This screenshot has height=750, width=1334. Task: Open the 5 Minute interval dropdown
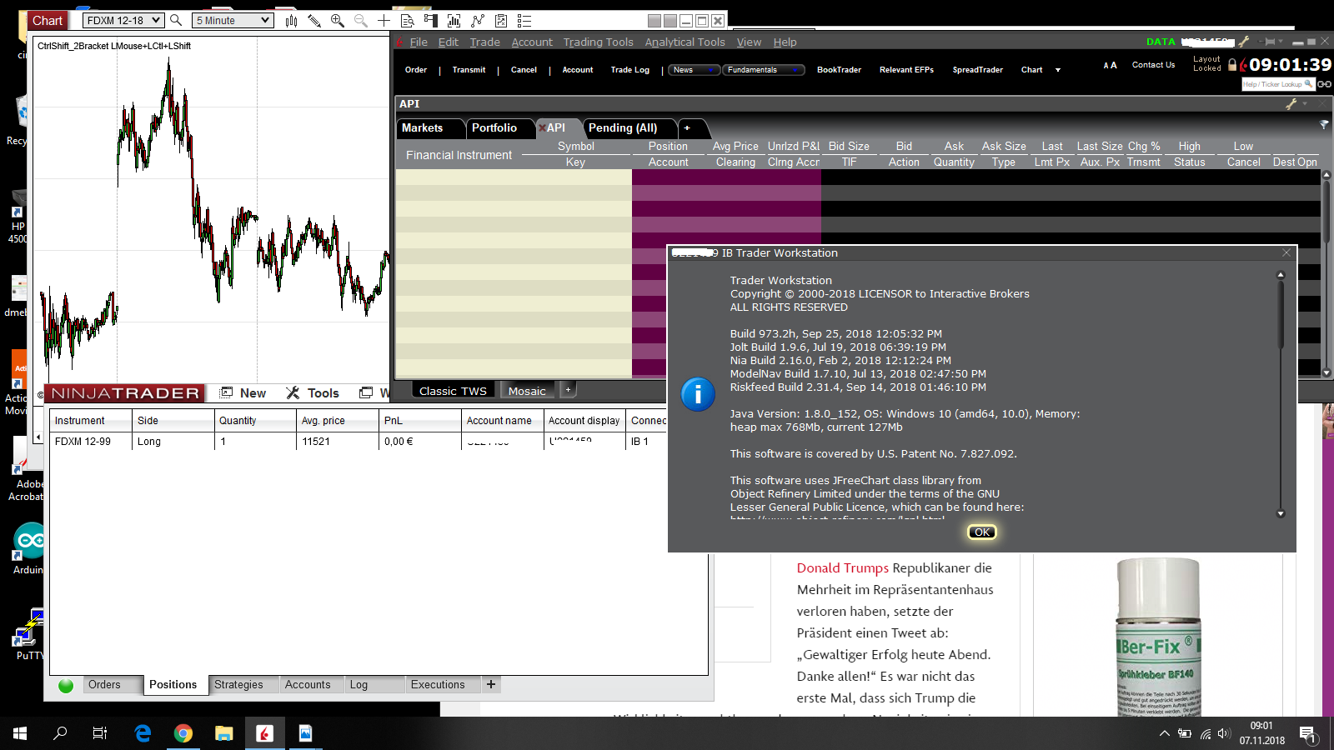click(233, 20)
